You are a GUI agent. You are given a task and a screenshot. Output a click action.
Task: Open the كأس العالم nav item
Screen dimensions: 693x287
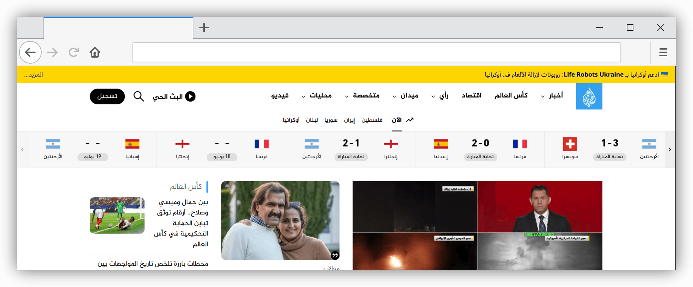[x=511, y=96]
